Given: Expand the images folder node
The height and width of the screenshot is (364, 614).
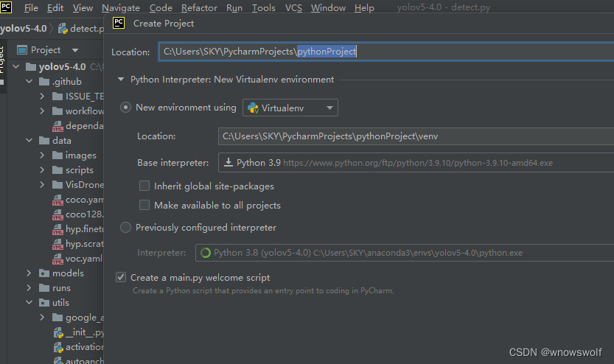Looking at the screenshot, I should [42, 155].
